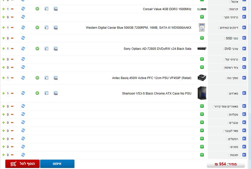Click refresh icon in Corsair memory row

pos(23,9)
